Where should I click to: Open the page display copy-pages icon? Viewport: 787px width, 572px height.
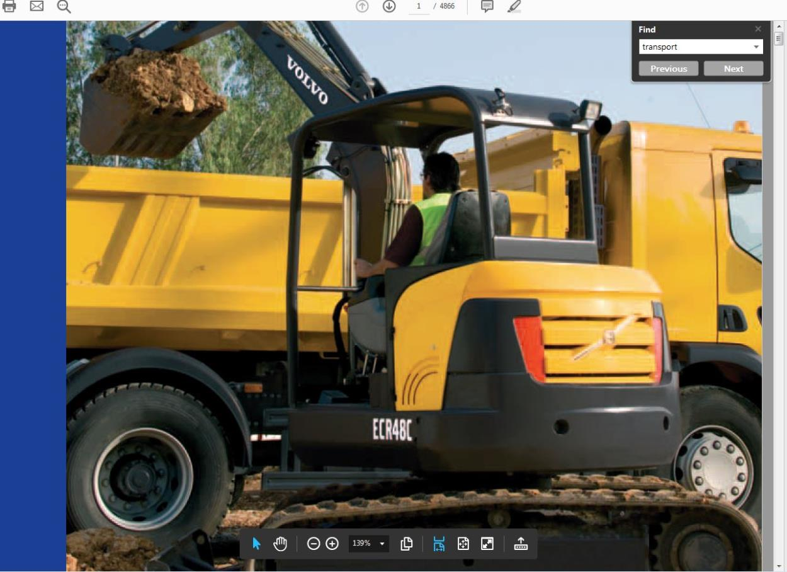pyautogui.click(x=407, y=544)
